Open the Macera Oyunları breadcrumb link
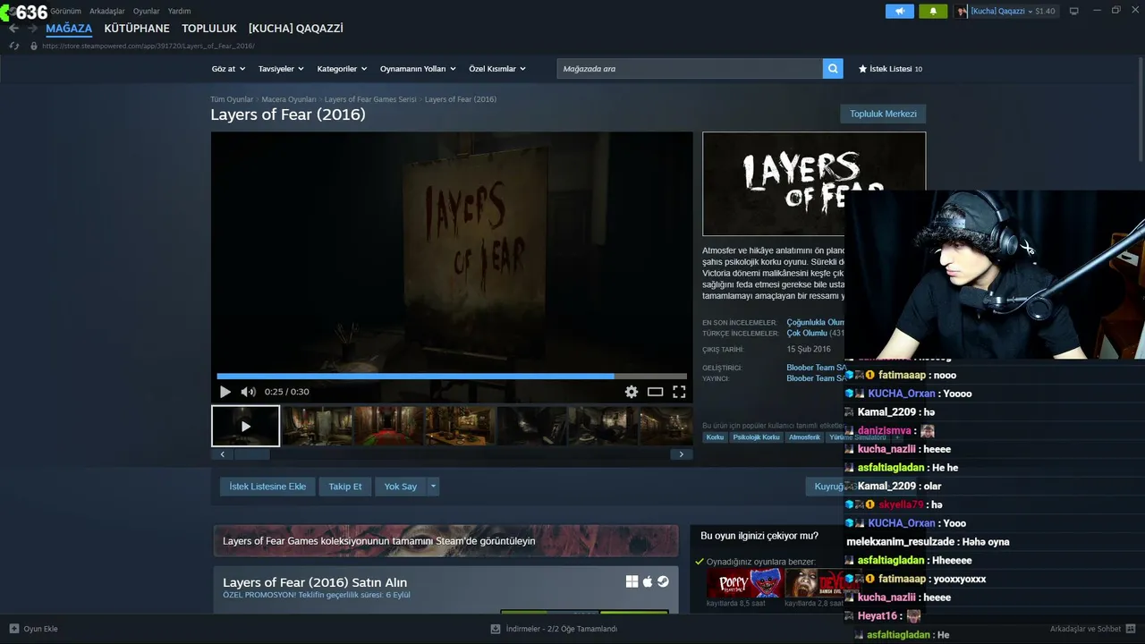 click(289, 99)
